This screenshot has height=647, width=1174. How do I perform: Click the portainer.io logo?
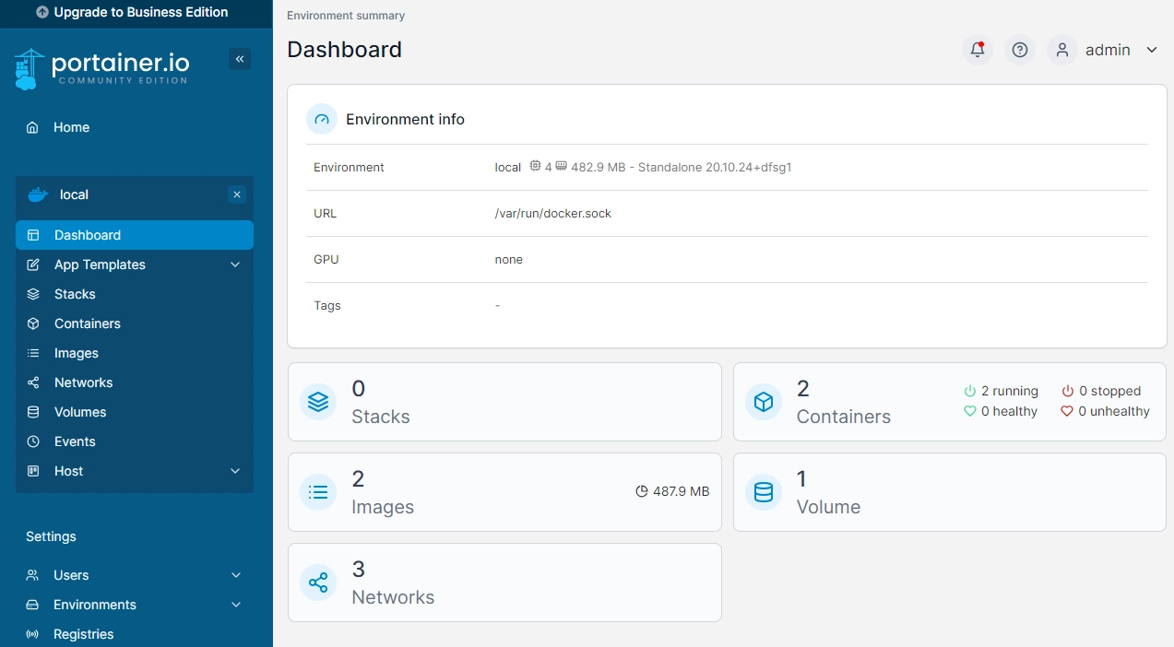(x=102, y=68)
